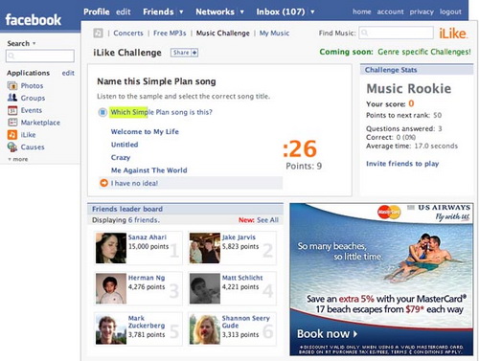Click the Share button
Viewport: 479px width, 361px height.
184,53
